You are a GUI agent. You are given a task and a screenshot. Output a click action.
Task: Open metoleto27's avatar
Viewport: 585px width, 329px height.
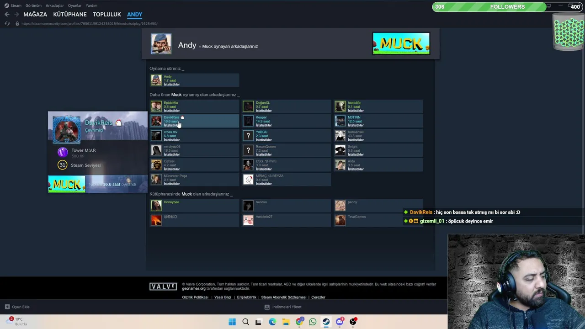coord(248,220)
